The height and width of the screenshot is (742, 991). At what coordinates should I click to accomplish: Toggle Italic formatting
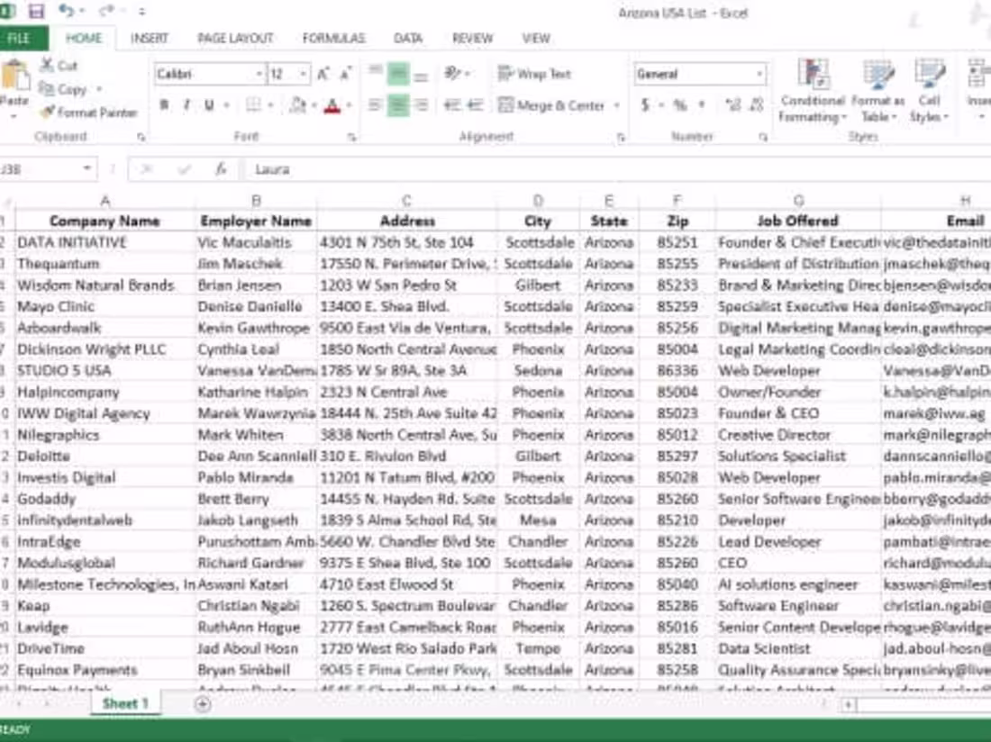(186, 104)
